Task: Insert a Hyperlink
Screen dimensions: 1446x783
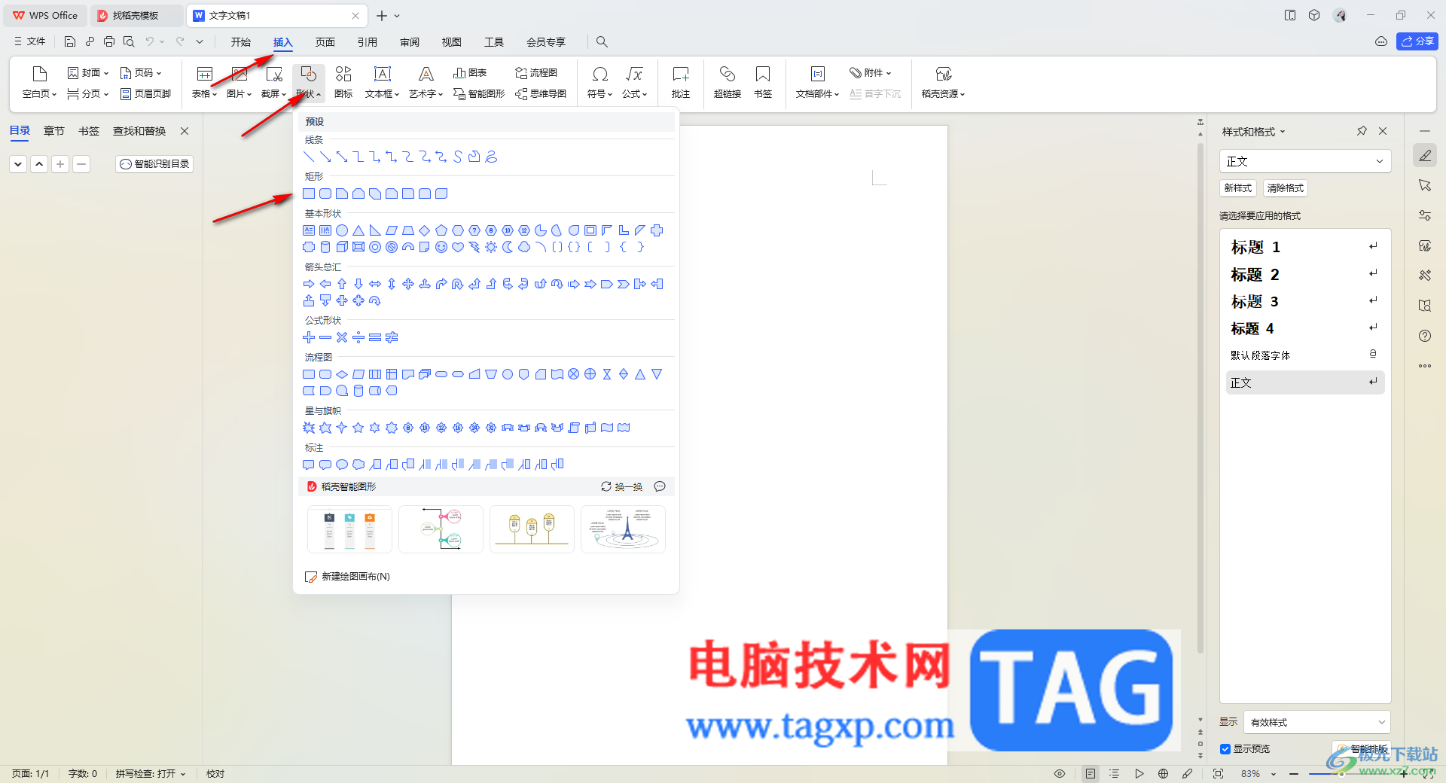Action: point(728,82)
